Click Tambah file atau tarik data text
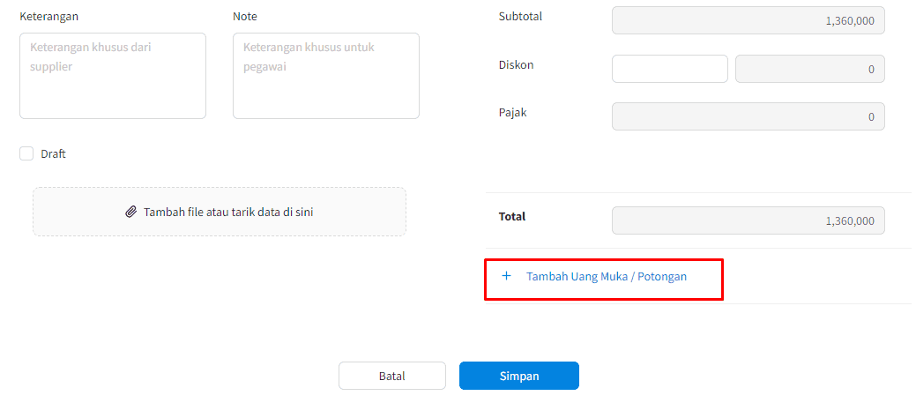Viewport: 916px width, 403px height. (x=228, y=212)
